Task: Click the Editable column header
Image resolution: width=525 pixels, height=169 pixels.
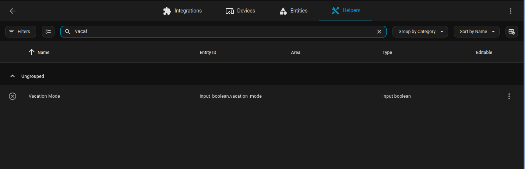Action: tap(484, 53)
